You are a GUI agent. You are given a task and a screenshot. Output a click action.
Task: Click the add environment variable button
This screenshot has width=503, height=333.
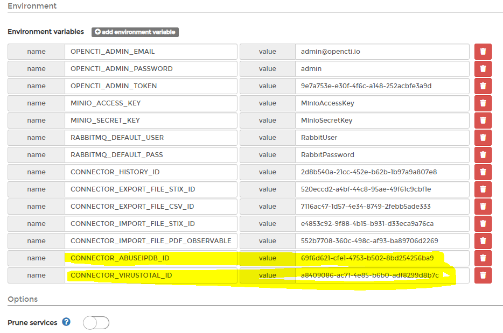tap(135, 32)
